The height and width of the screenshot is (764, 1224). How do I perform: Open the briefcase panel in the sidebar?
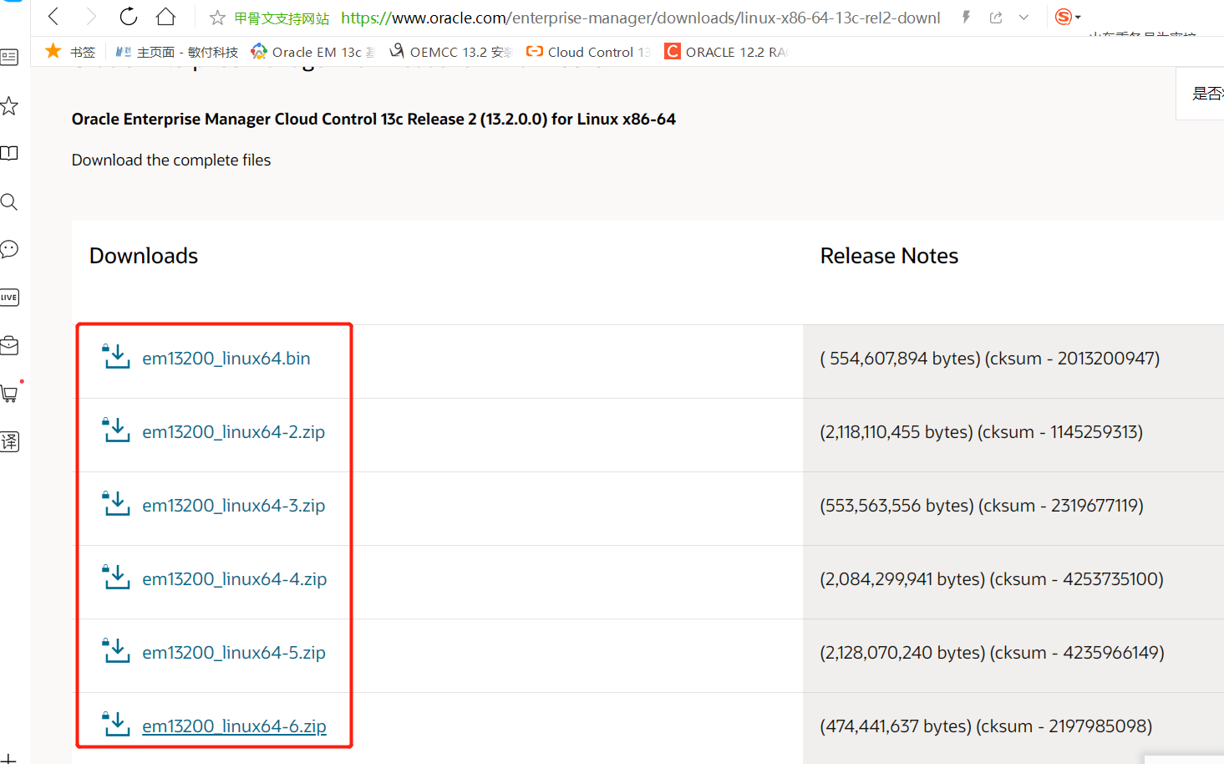pos(10,344)
